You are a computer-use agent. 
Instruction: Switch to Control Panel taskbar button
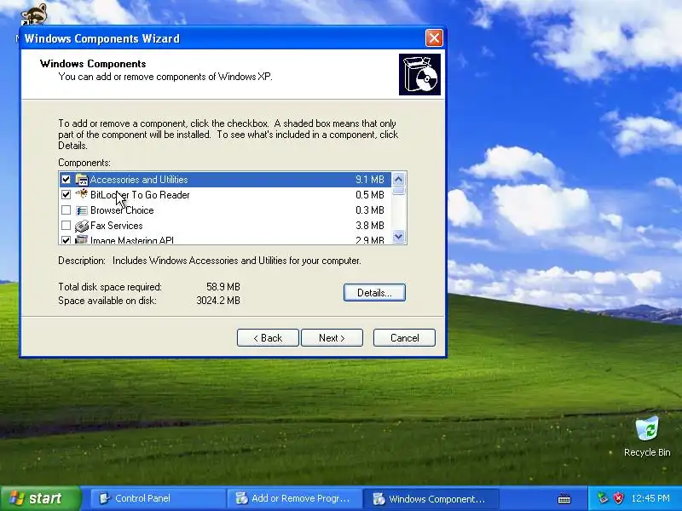pos(159,498)
